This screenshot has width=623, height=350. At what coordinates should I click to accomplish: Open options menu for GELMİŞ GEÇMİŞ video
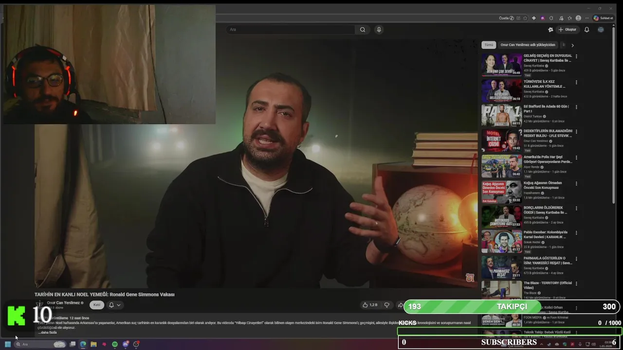click(x=576, y=56)
